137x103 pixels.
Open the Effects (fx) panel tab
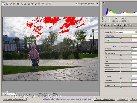[x=121, y=25]
